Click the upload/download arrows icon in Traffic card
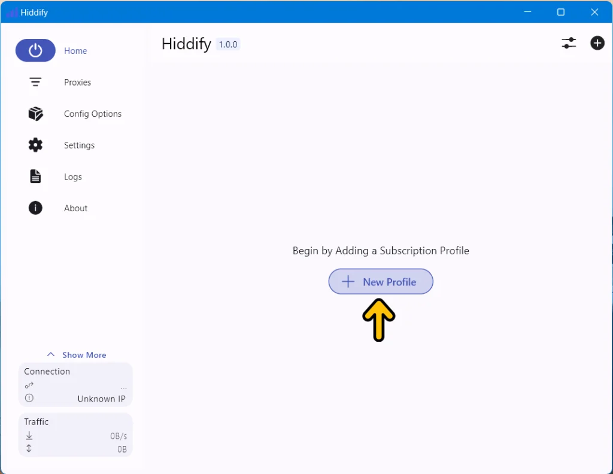 click(29, 448)
